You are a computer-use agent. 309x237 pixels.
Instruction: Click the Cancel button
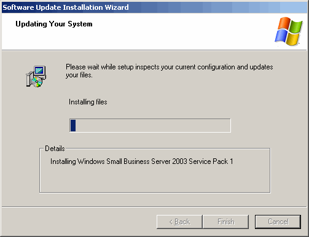coord(278,222)
